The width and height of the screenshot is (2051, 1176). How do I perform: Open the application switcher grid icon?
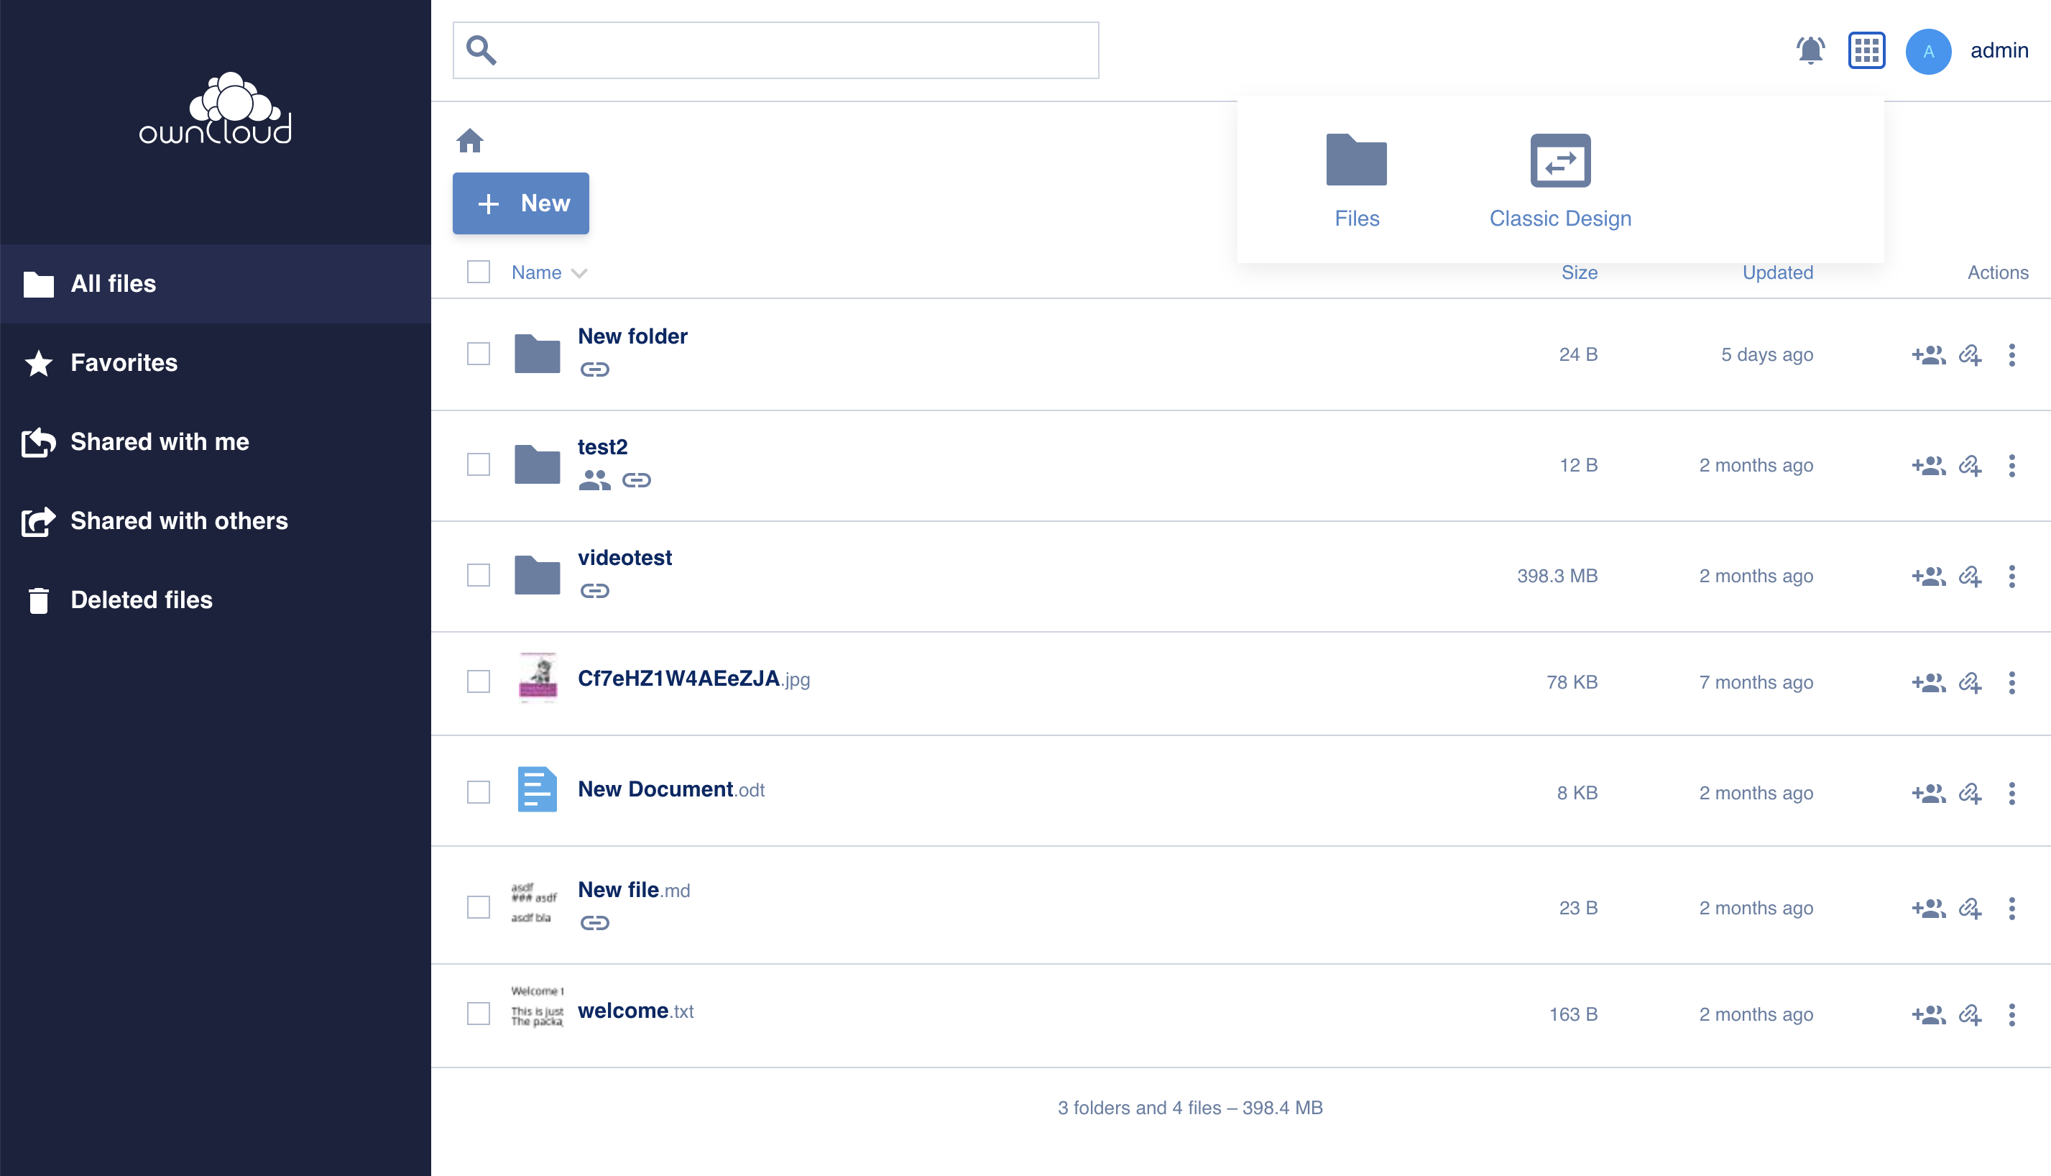click(1867, 50)
